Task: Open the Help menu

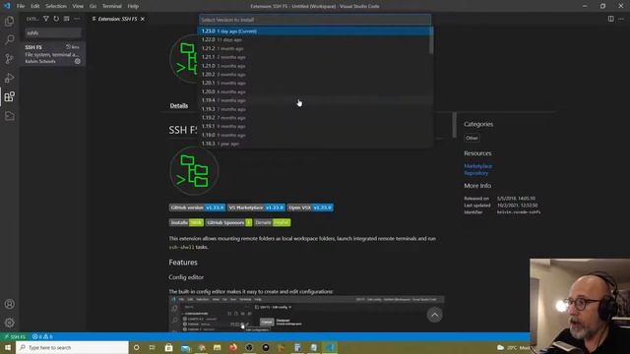Action: coord(133,6)
